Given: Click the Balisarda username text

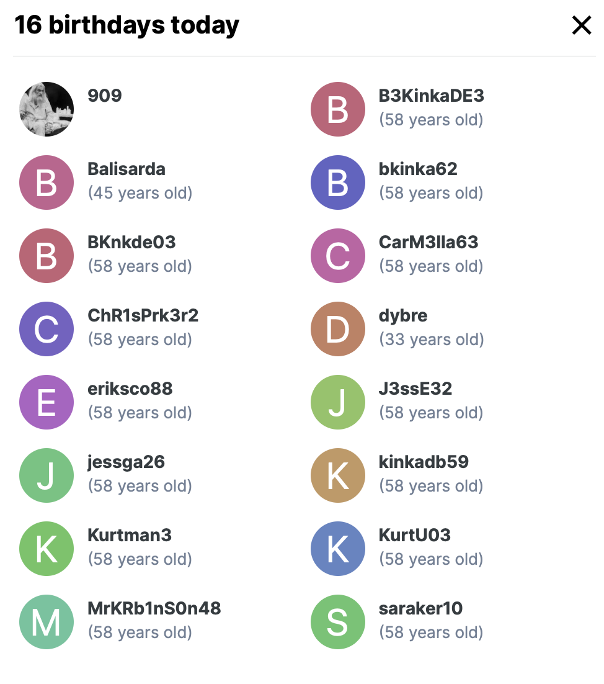Looking at the screenshot, I should (x=127, y=169).
